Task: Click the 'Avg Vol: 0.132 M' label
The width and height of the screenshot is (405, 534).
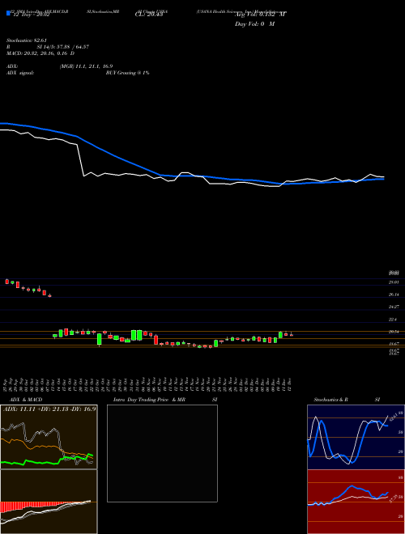Action: [261, 15]
